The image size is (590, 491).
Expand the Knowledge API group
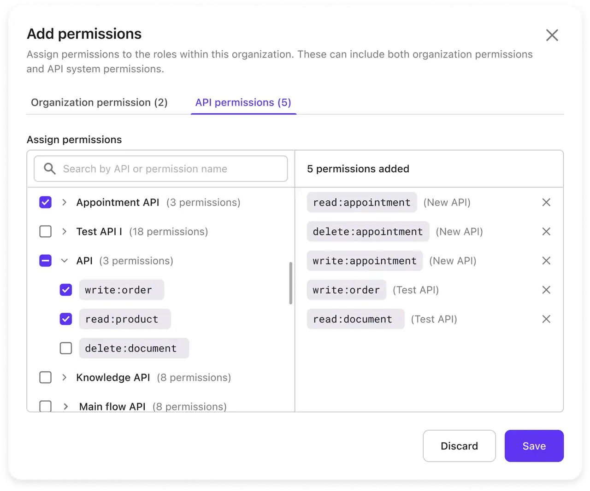click(x=65, y=377)
